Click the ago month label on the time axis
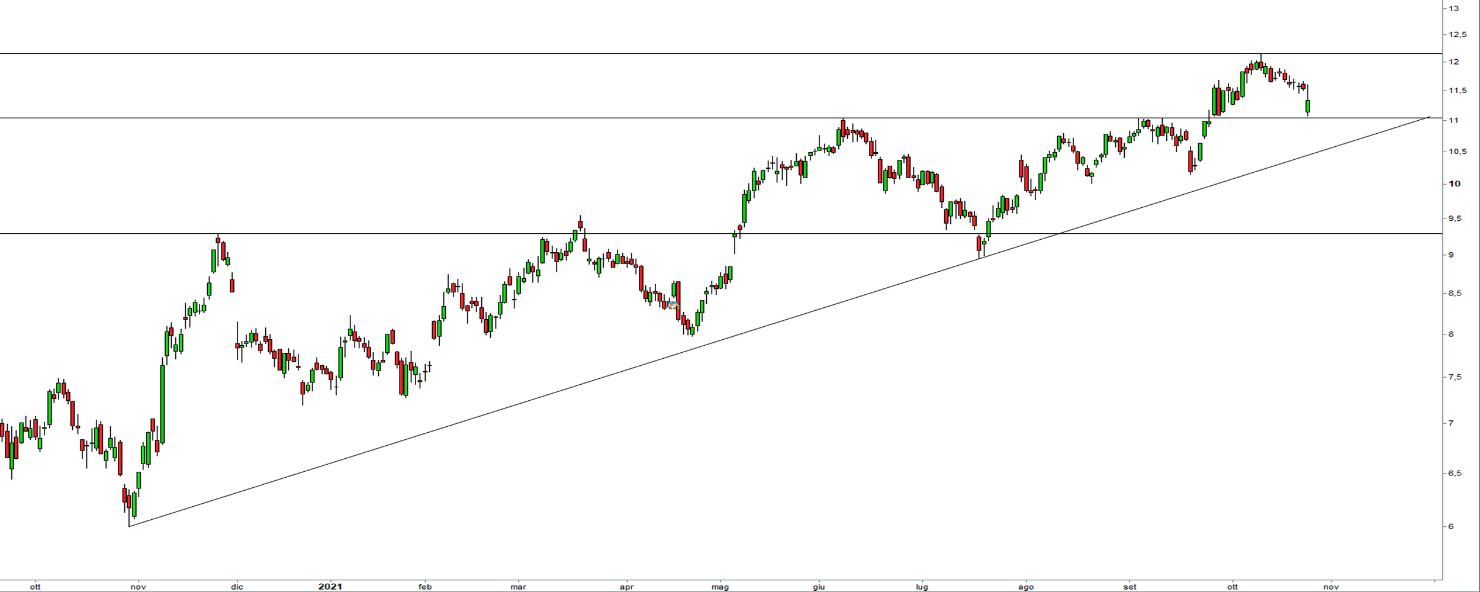The height and width of the screenshot is (592, 1480). click(x=1026, y=587)
